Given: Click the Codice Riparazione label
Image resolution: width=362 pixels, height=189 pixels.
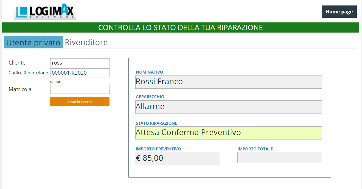Looking at the screenshot, I should coord(28,73).
